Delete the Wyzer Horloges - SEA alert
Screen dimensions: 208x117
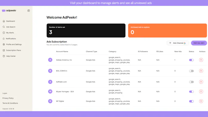(201, 92)
